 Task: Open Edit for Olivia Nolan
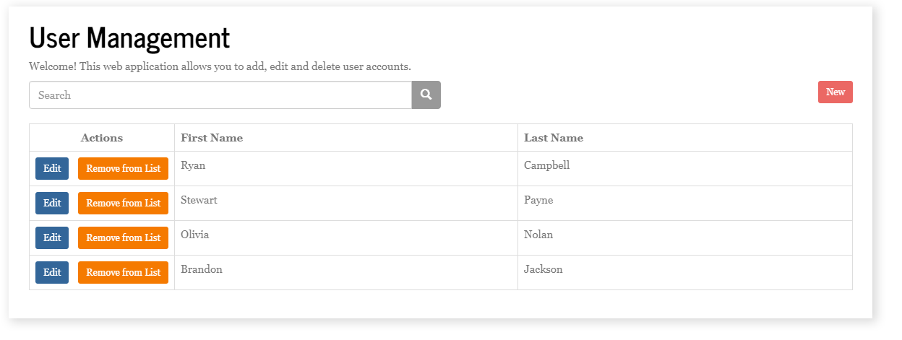[52, 237]
